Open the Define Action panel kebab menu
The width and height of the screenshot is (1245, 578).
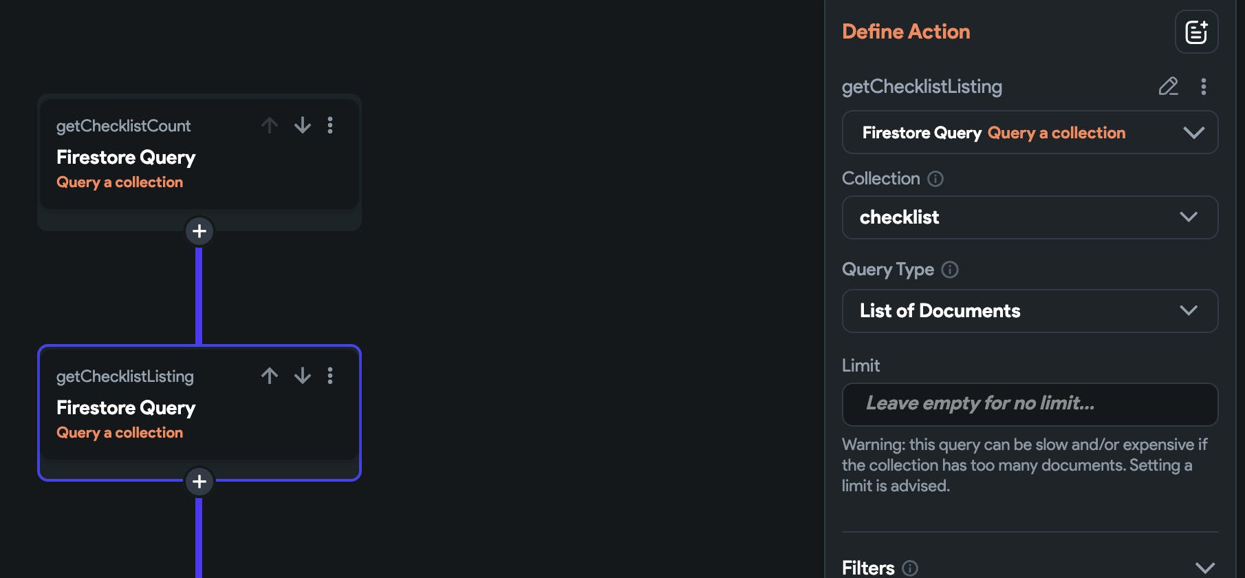coord(1203,86)
